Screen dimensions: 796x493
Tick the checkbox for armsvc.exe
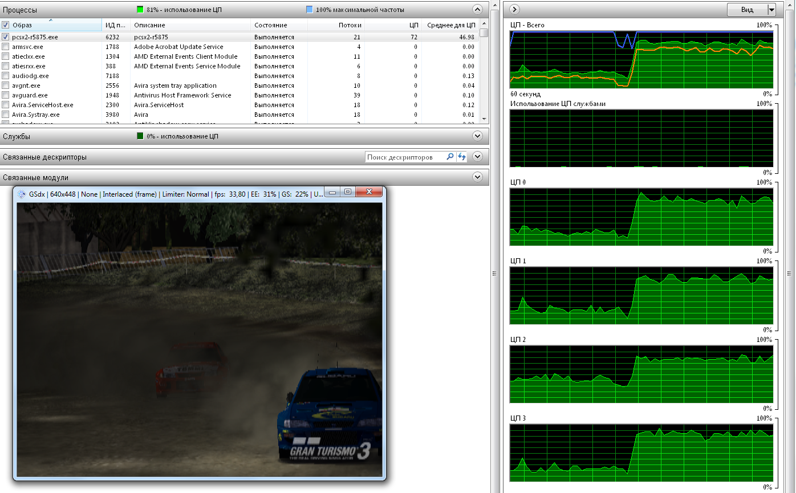click(6, 47)
